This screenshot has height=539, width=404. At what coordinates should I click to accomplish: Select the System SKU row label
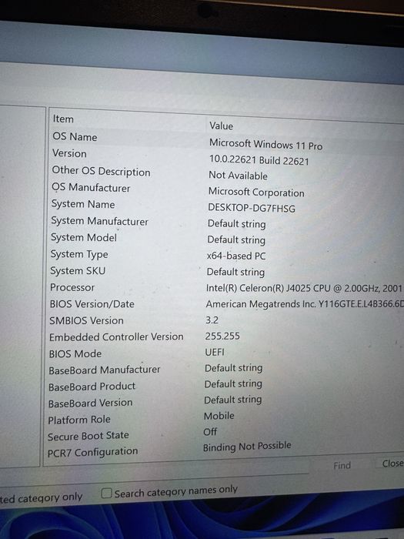click(78, 271)
